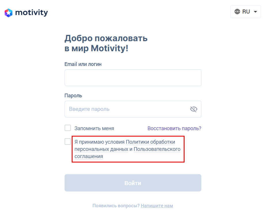Open the Восстановить пароль? link
Viewport: 264px width, 224px height.
[174, 128]
